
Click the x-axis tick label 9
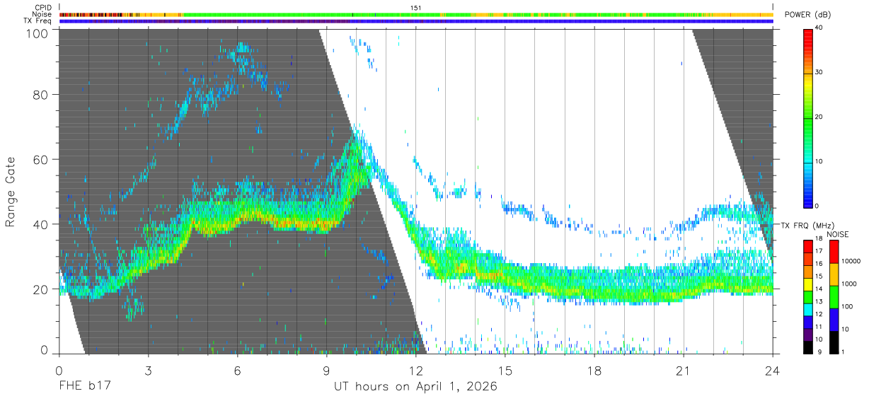[x=326, y=370]
